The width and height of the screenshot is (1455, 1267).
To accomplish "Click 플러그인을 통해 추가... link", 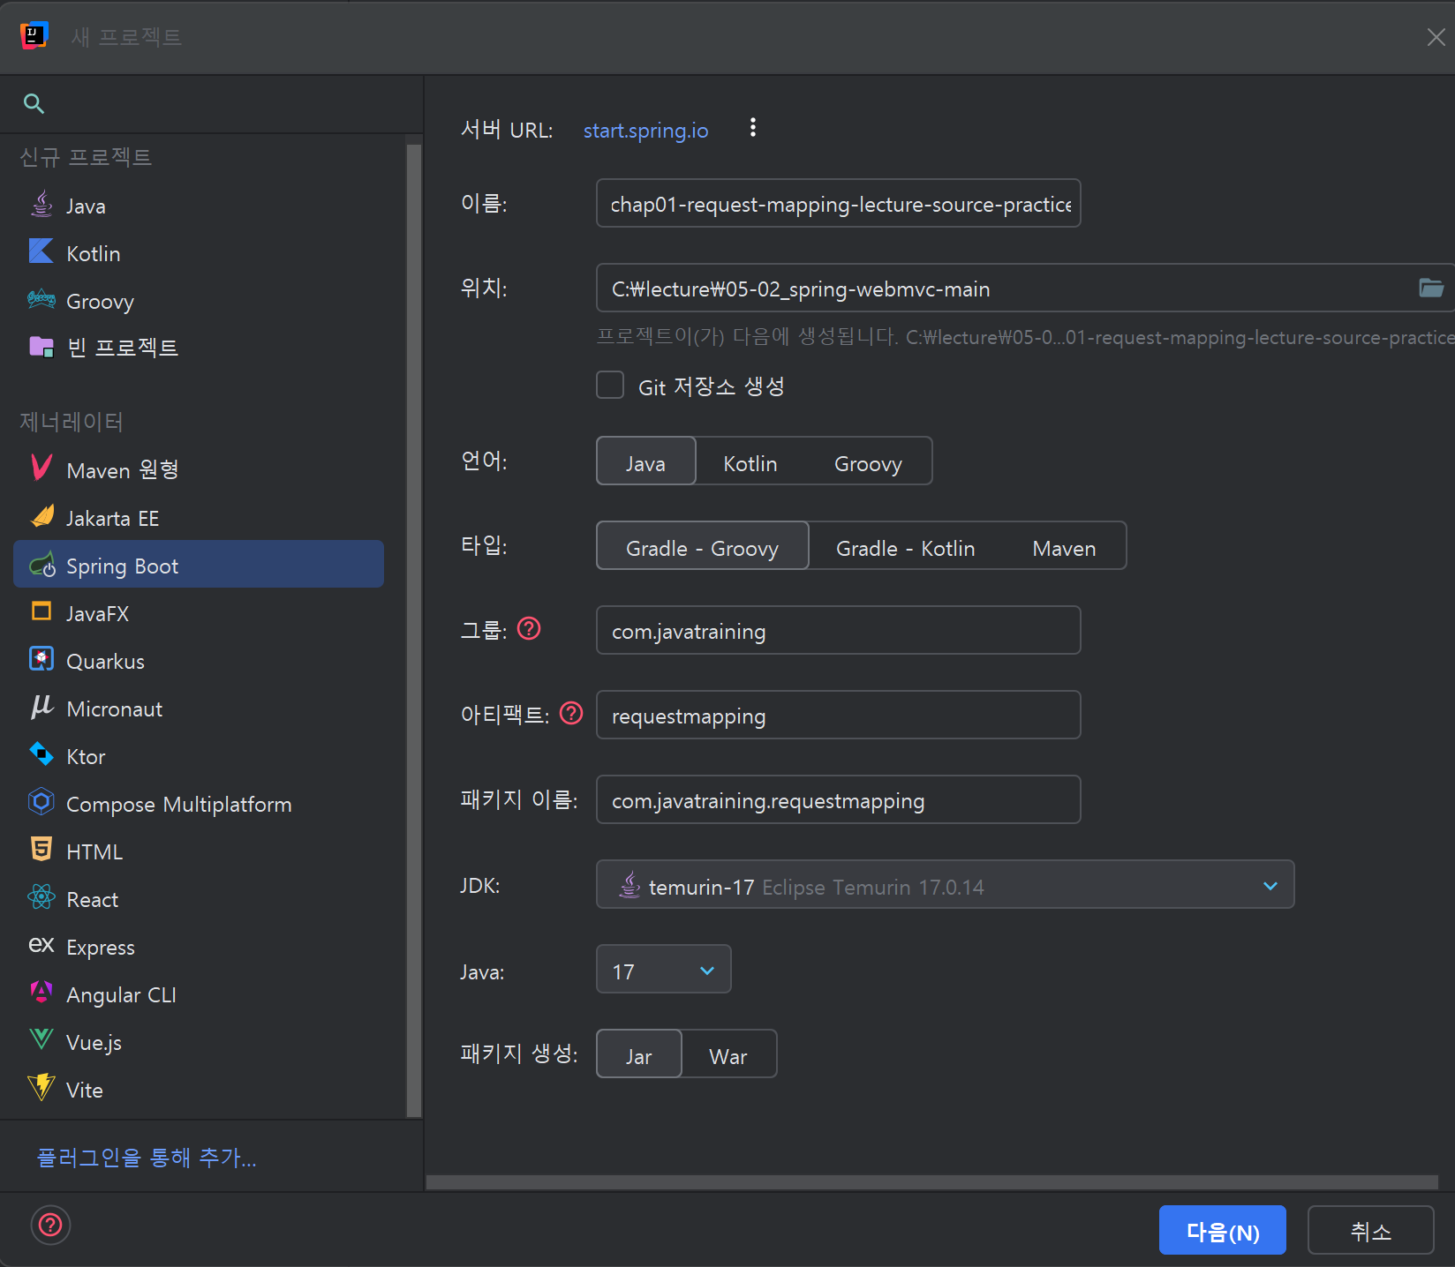I will coord(147,1158).
